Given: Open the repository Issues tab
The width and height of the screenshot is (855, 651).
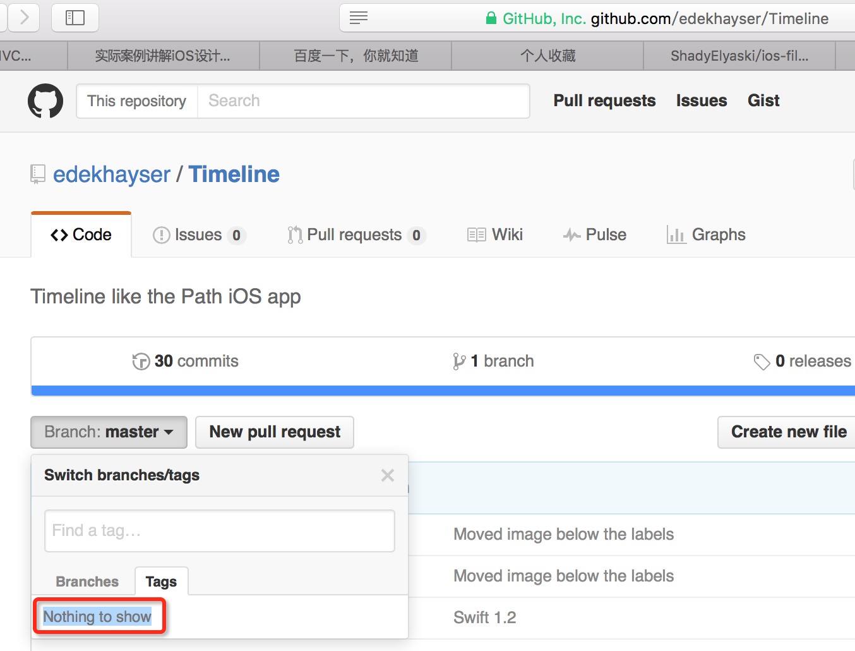Looking at the screenshot, I should pyautogui.click(x=199, y=235).
